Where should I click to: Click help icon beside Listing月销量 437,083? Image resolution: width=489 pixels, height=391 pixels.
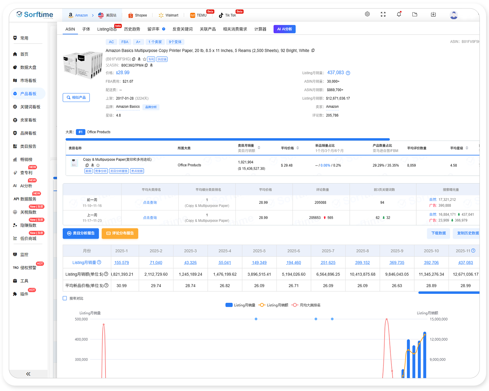(x=348, y=73)
